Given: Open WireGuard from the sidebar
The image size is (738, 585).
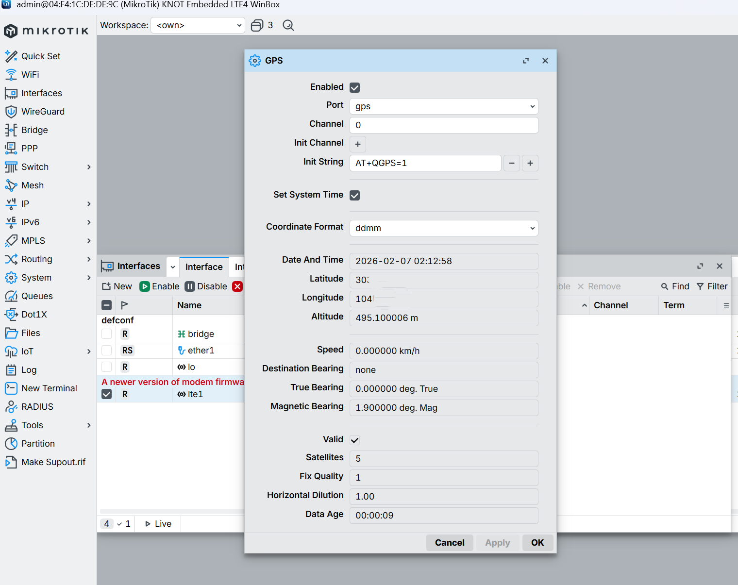Looking at the screenshot, I should point(43,112).
